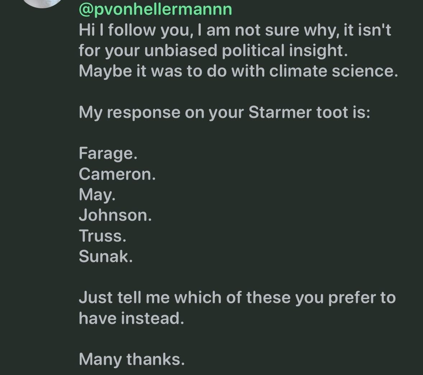Select the 'May.' line
The width and height of the screenshot is (423, 375).
tap(97, 195)
